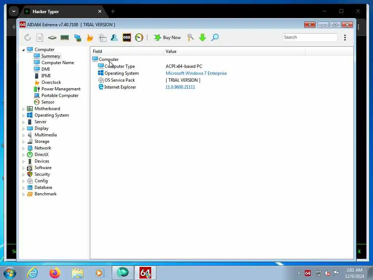Launch Firefox from the taskbar
Screen dimensions: 373x280
[55, 273]
